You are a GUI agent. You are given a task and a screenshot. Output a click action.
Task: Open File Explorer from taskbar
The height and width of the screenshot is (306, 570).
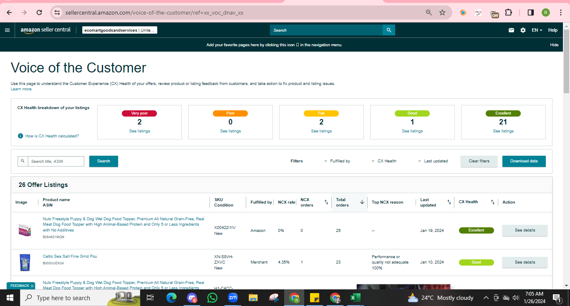click(x=253, y=298)
